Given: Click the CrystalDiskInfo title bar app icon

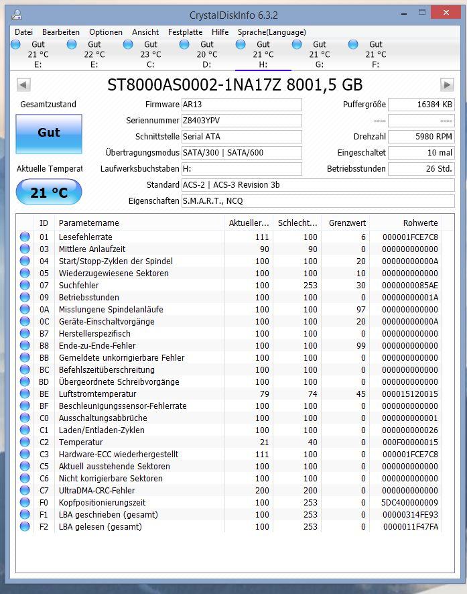Looking at the screenshot, I should click(x=17, y=15).
